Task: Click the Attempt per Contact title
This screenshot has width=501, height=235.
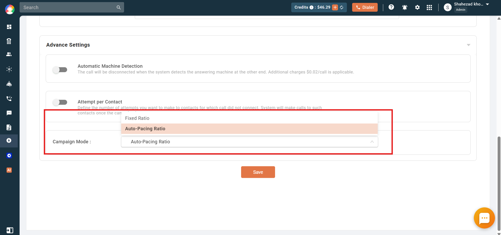Action: pos(100,102)
